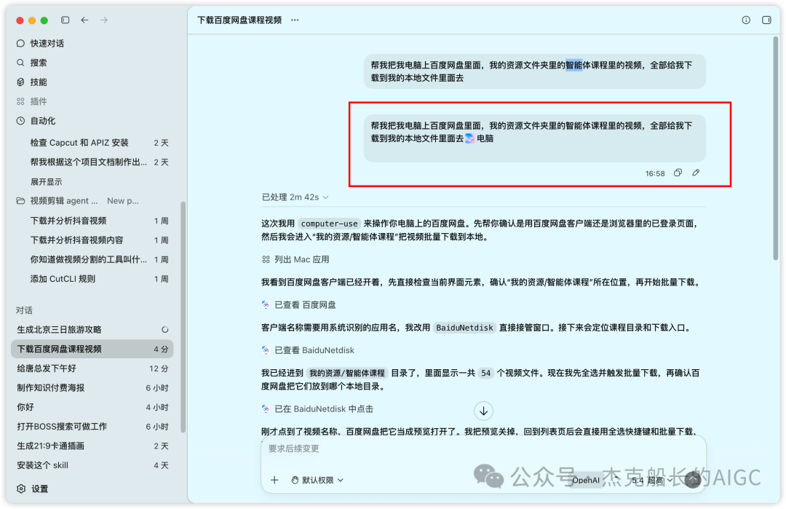This screenshot has height=509, width=786.
Task: Click the hand icon beside 默认权限
Action: coord(295,480)
